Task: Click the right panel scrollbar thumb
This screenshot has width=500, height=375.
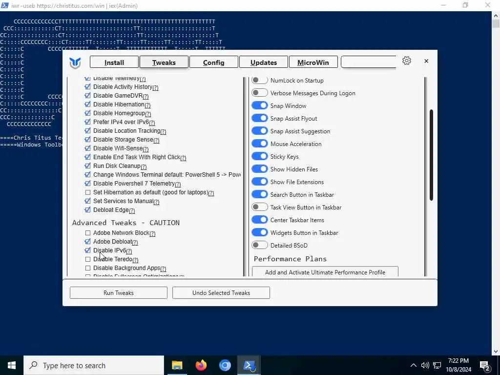Action: 431,155
